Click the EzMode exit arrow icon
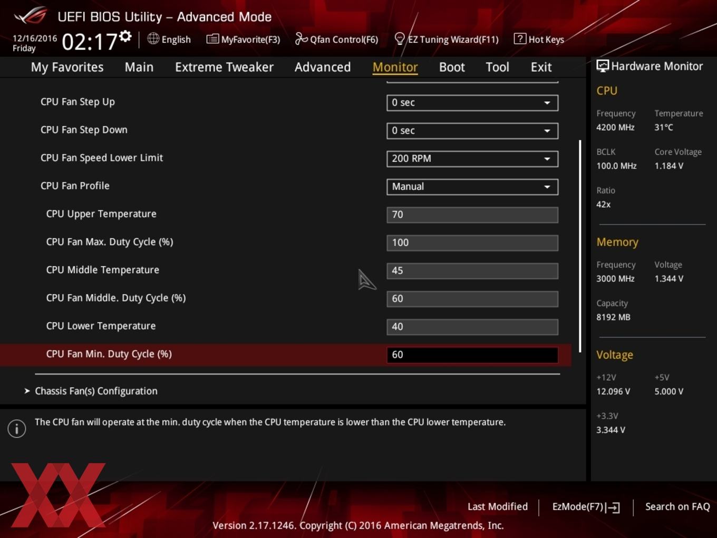The height and width of the screenshot is (538, 717). (x=613, y=507)
